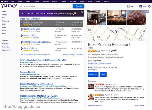Open Nauna's Bella Casa listing link
The height and width of the screenshot is (110, 152).
(32, 29)
